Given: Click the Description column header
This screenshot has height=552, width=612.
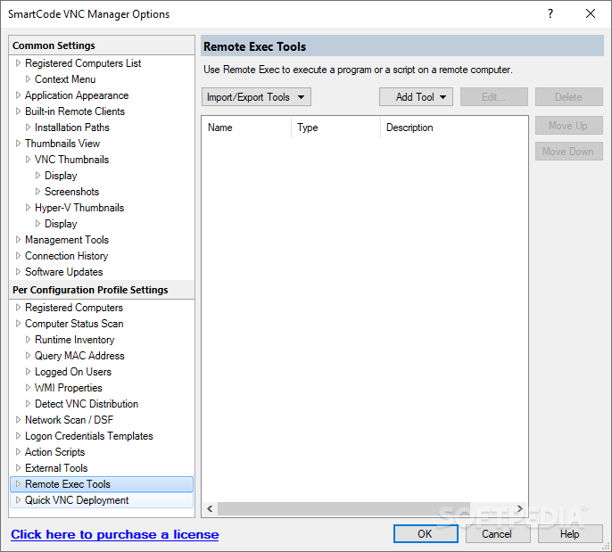Looking at the screenshot, I should pyautogui.click(x=454, y=128).
